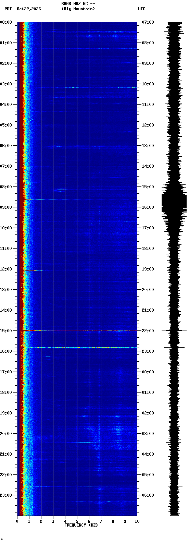Viewport: 189px width, 543px height.
Task: Click the 'UTC' timezone label
Action: (x=142, y=9)
